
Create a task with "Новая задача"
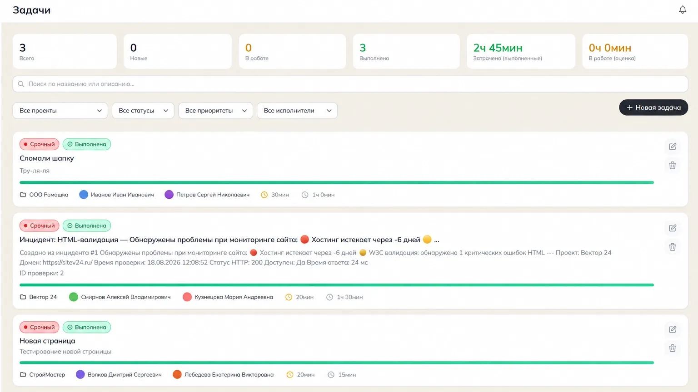pyautogui.click(x=653, y=108)
